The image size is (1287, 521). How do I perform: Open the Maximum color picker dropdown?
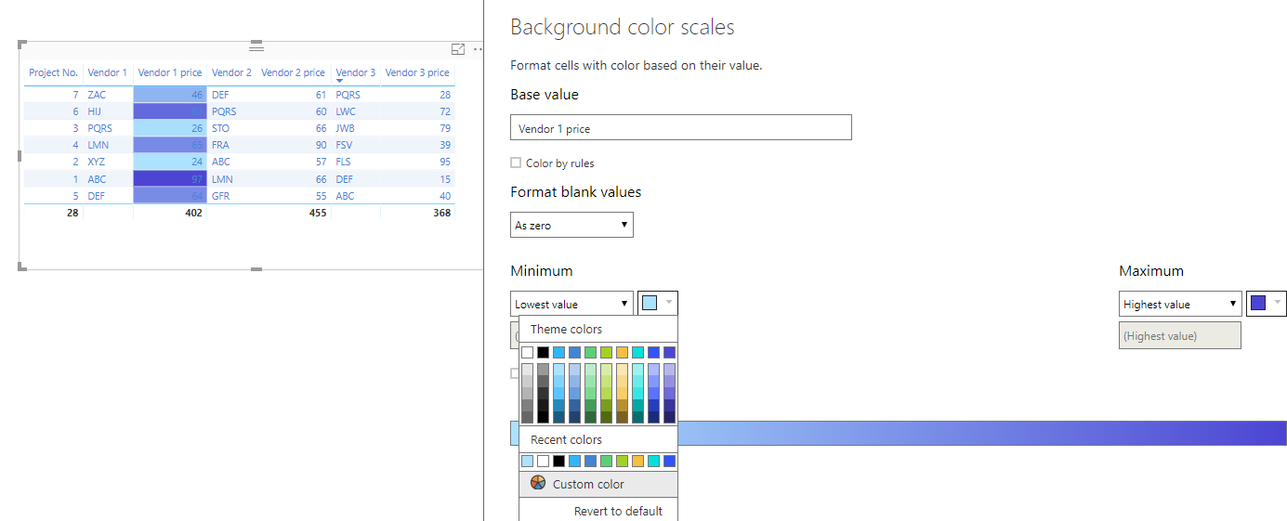point(1266,304)
